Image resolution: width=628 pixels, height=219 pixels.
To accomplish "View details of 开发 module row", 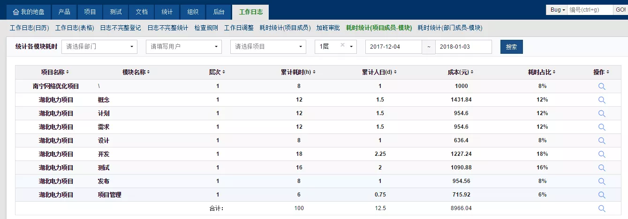I will coord(602,154).
